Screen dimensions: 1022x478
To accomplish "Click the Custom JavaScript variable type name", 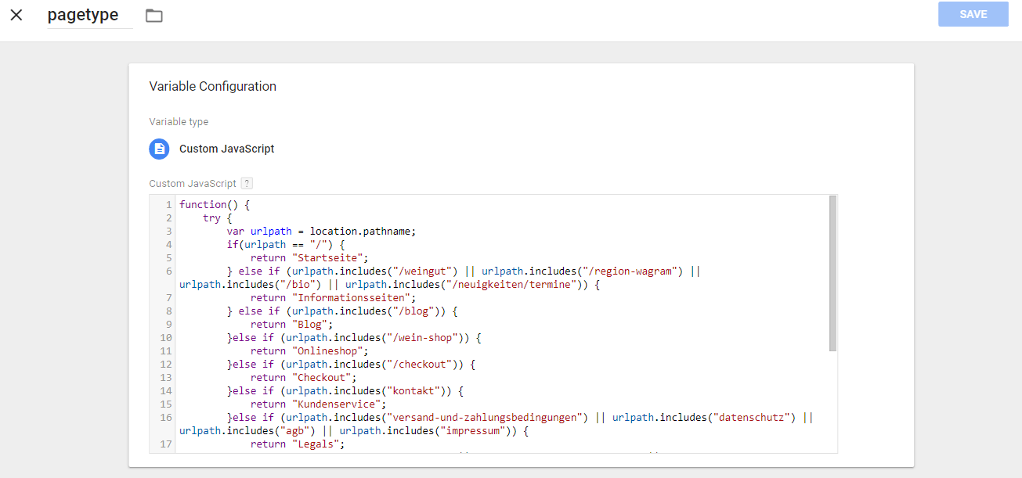I will pyautogui.click(x=226, y=149).
